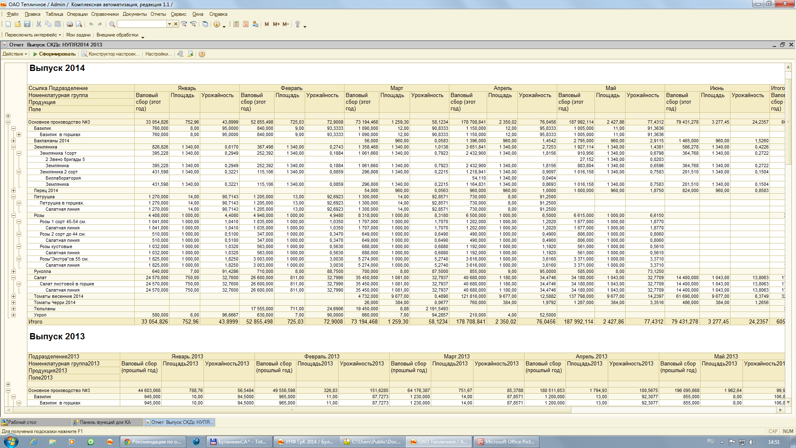Click the Save (floppy disk) toolbar icon

(27, 24)
